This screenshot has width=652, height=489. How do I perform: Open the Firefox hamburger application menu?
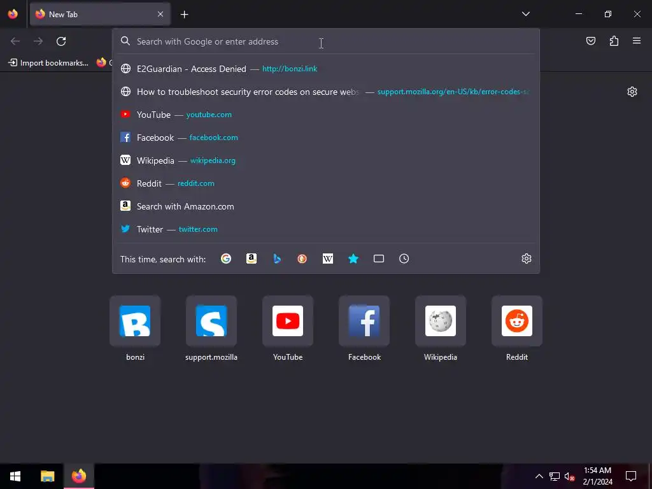tap(637, 41)
